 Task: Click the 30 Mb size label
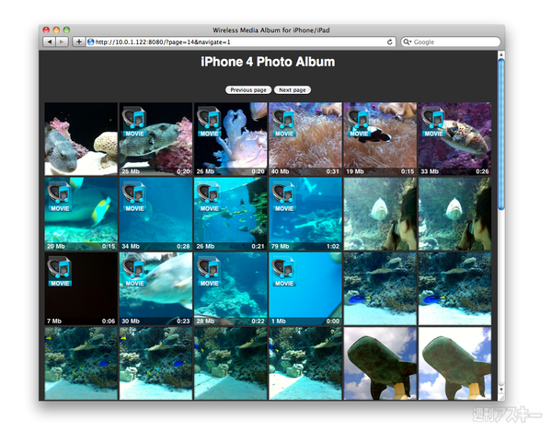coord(131,321)
